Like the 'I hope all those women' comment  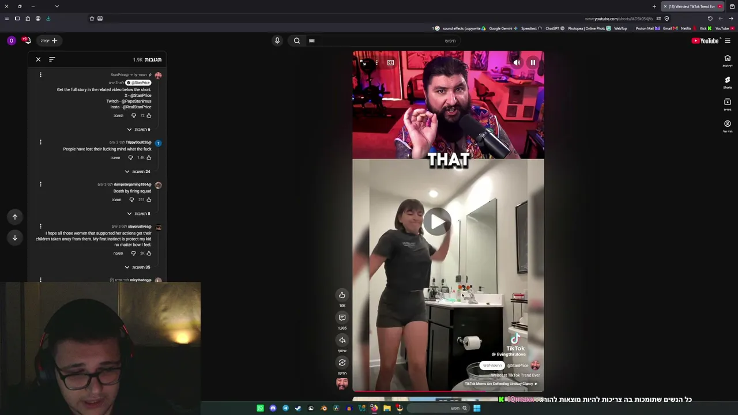149,254
